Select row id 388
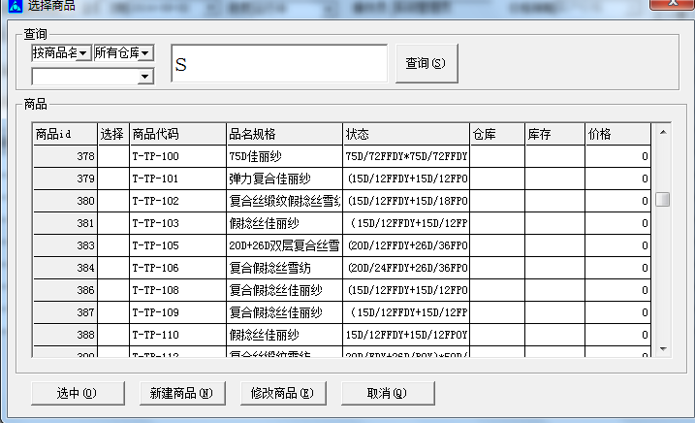Viewport: 695px width, 423px height. [65, 335]
